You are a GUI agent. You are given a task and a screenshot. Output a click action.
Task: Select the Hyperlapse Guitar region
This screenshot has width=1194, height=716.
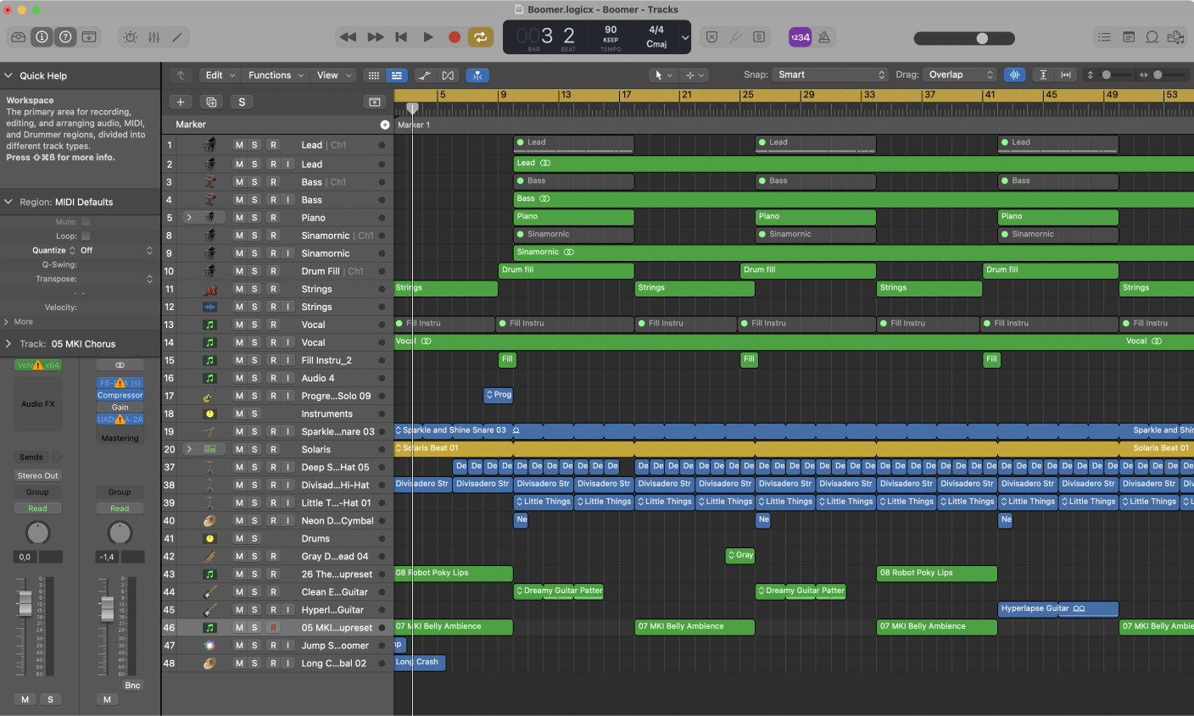tap(1058, 608)
